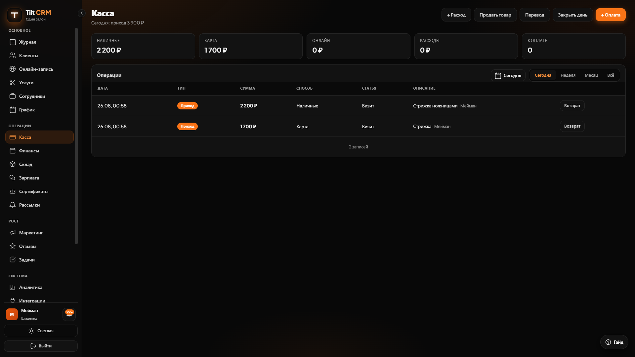
Task: Open Онлайн-запись globe icon
Action: (13, 69)
